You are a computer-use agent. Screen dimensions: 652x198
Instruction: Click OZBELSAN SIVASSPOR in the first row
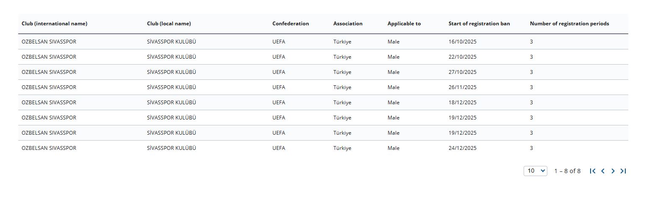click(49, 42)
